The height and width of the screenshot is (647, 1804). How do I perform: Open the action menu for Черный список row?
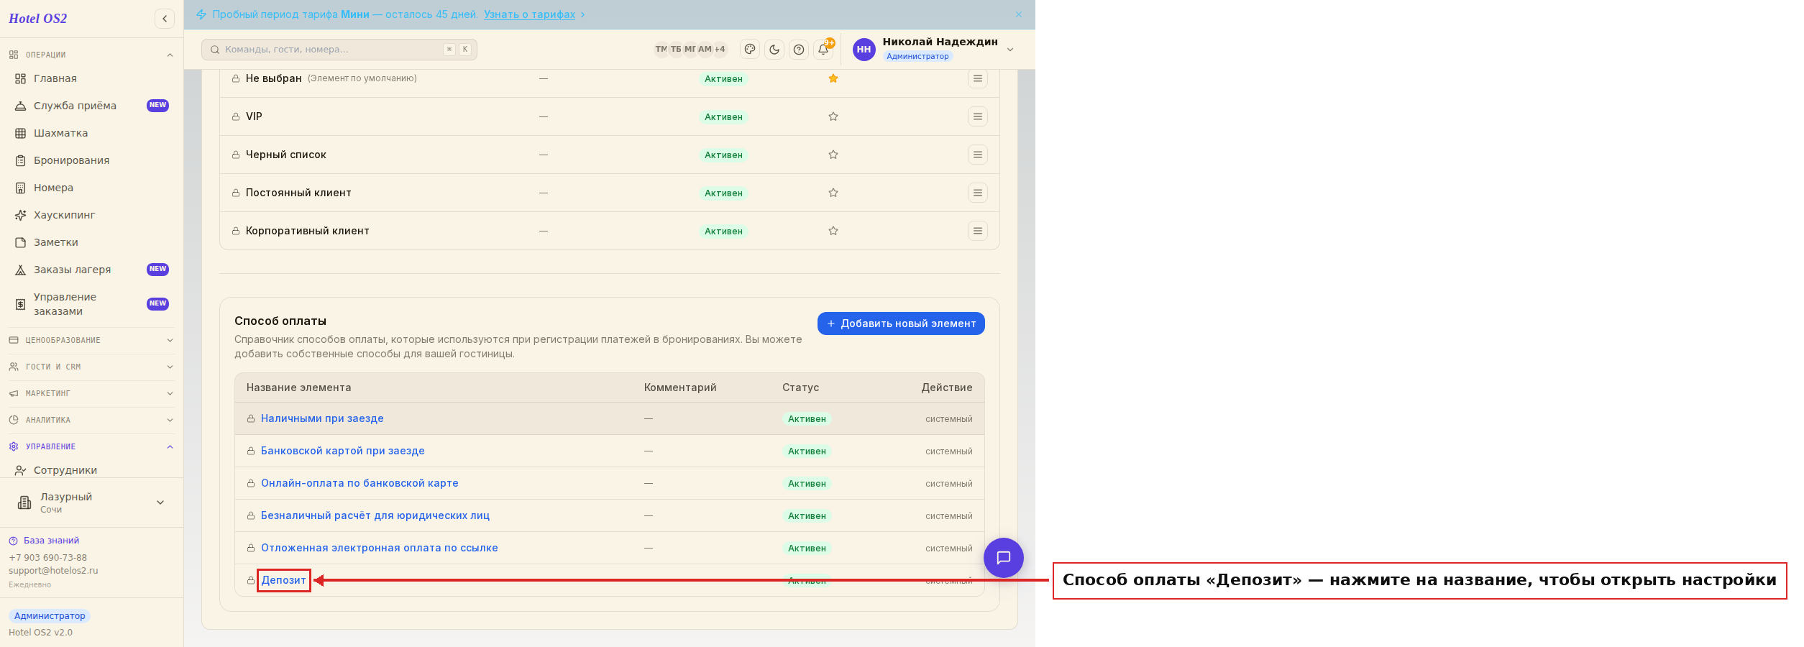point(978,155)
